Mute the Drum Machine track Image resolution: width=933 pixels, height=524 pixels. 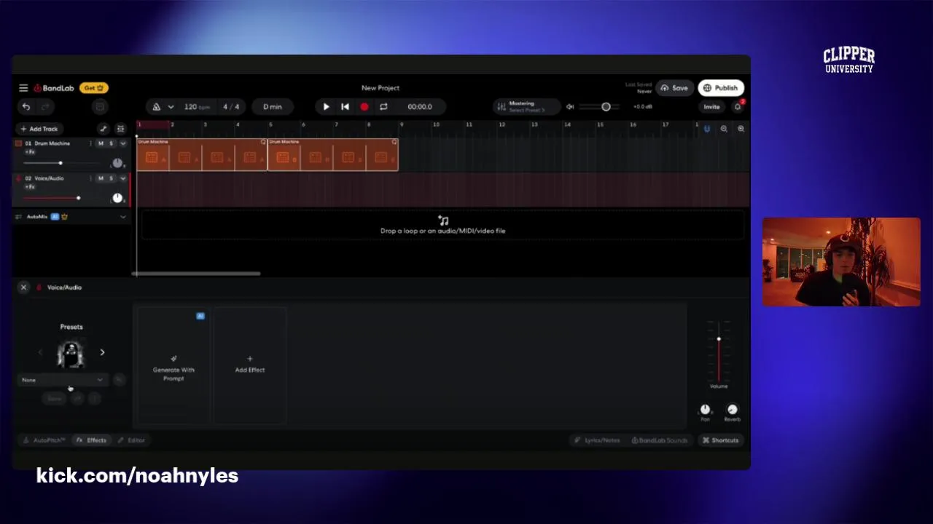click(x=101, y=143)
